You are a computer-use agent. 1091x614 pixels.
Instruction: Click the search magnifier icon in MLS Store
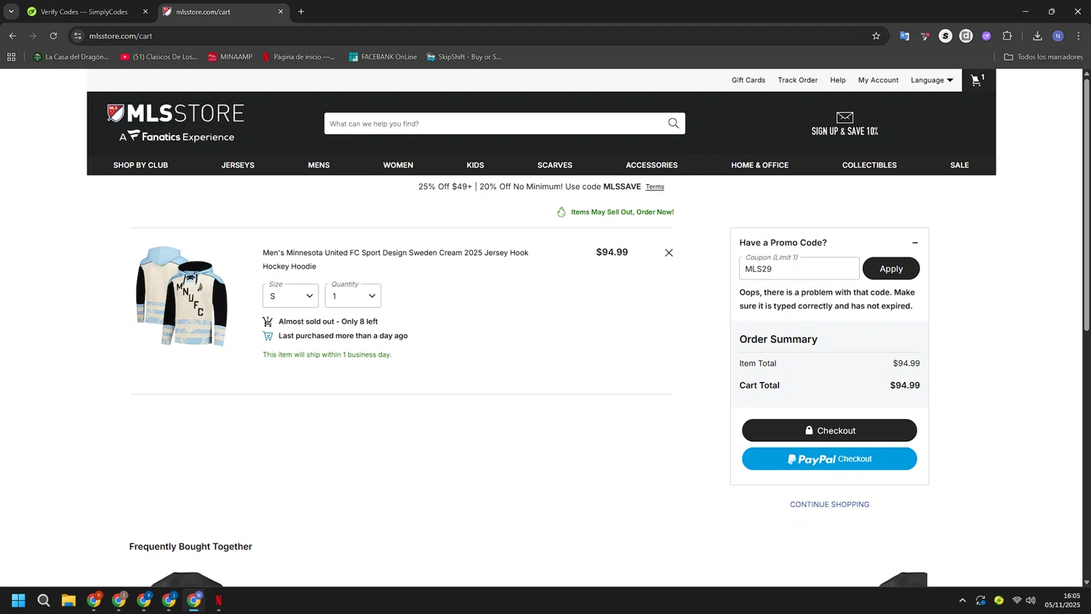coord(674,124)
